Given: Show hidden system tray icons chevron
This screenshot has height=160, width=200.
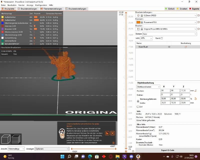Looking at the screenshot, I should coord(164,156).
